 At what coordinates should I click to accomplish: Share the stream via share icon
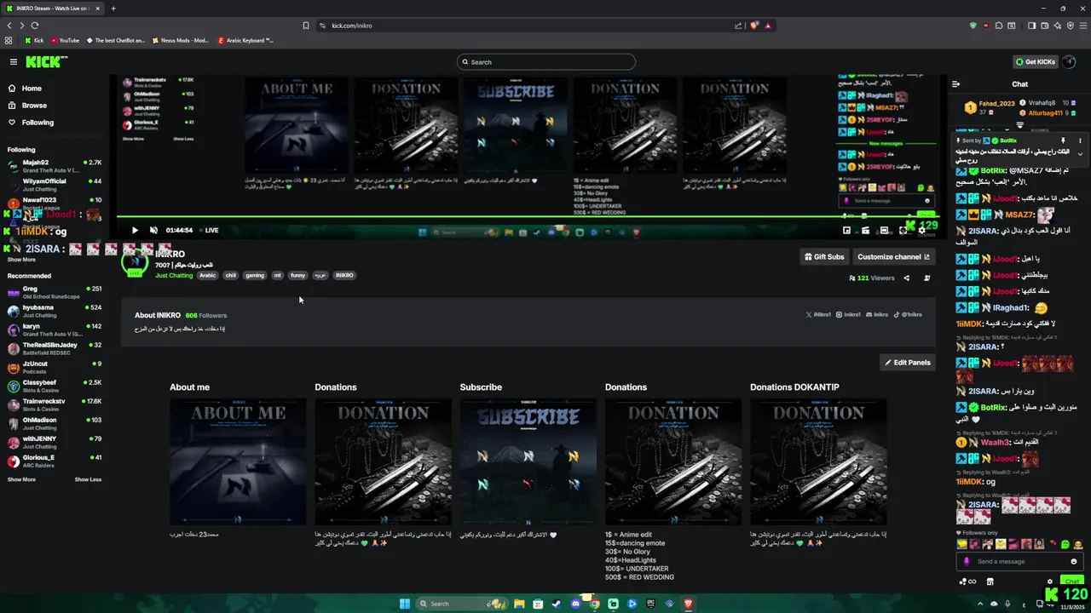906,278
